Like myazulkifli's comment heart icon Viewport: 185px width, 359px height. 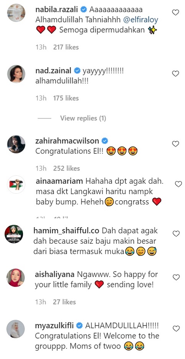point(176,329)
